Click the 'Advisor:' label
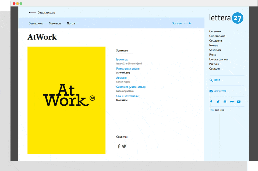 click(x=121, y=78)
